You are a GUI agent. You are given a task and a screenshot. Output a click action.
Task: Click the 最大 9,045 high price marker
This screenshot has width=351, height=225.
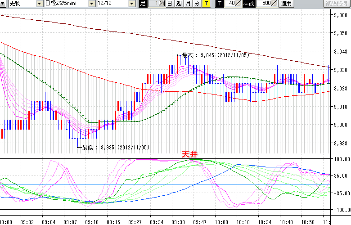point(213,55)
